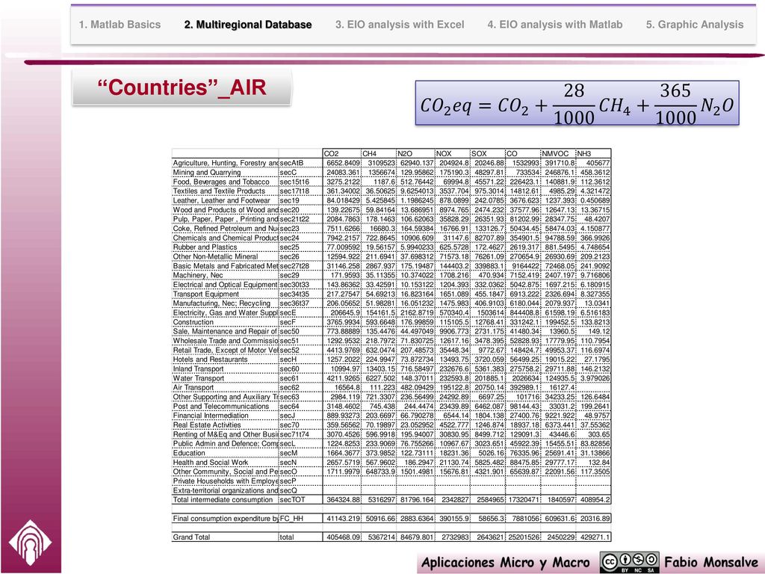Click the 'Mining and Quarrying' row label

207,173
